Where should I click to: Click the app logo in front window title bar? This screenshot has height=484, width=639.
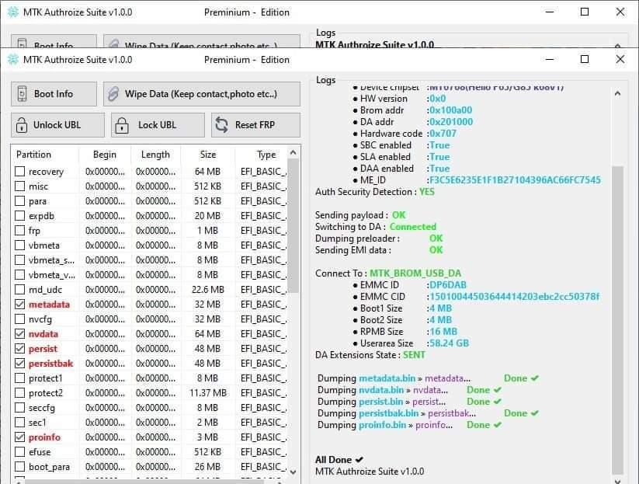click(13, 60)
